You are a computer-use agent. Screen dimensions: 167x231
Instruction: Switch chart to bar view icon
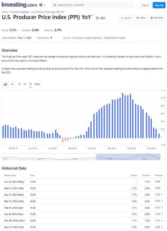coord(5,84)
